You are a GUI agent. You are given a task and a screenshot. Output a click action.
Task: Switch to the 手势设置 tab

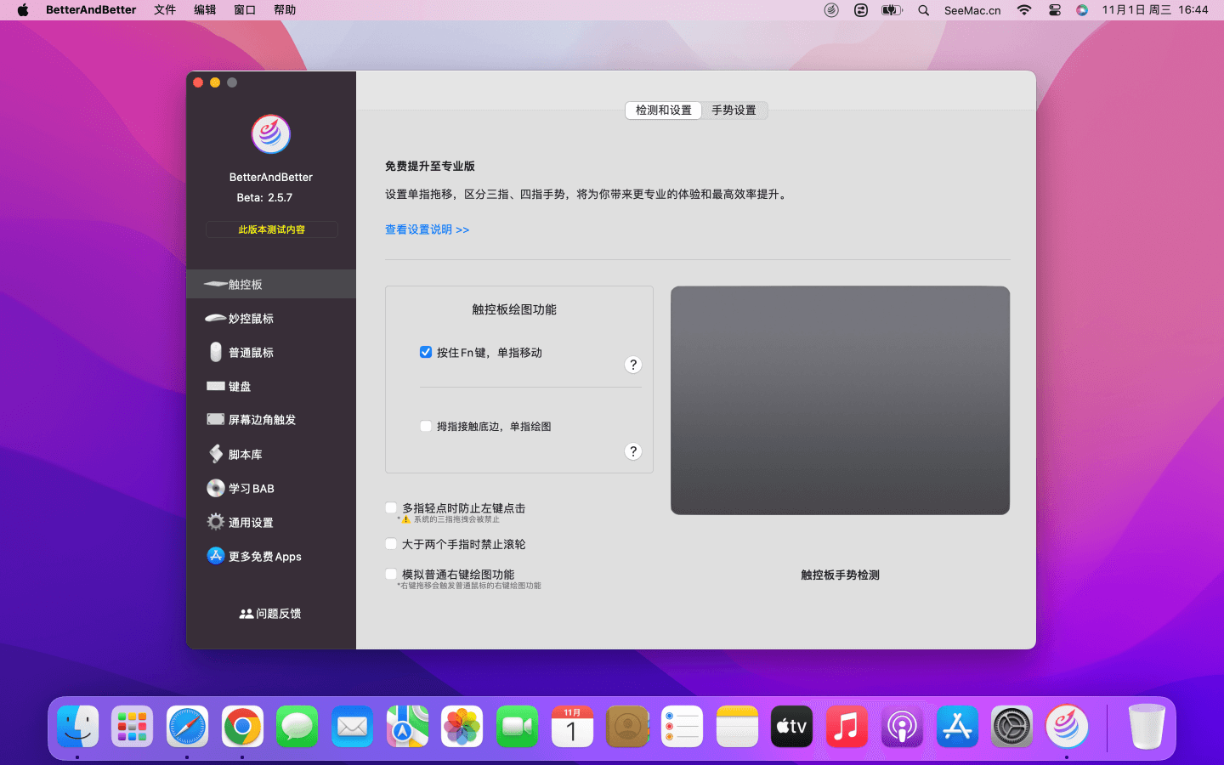[x=734, y=110]
